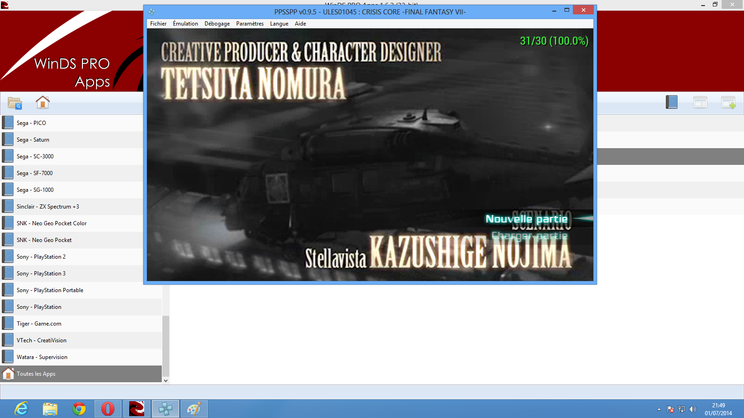Open the Action Center flag in system tray

(x=671, y=409)
